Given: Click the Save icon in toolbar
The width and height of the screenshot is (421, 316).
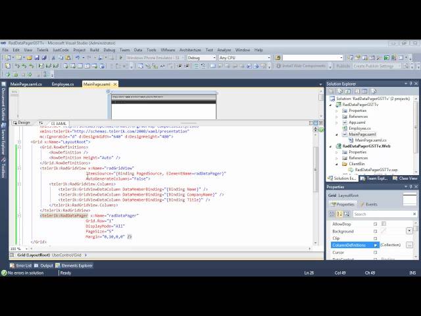Looking at the screenshot, I should coord(37,58).
